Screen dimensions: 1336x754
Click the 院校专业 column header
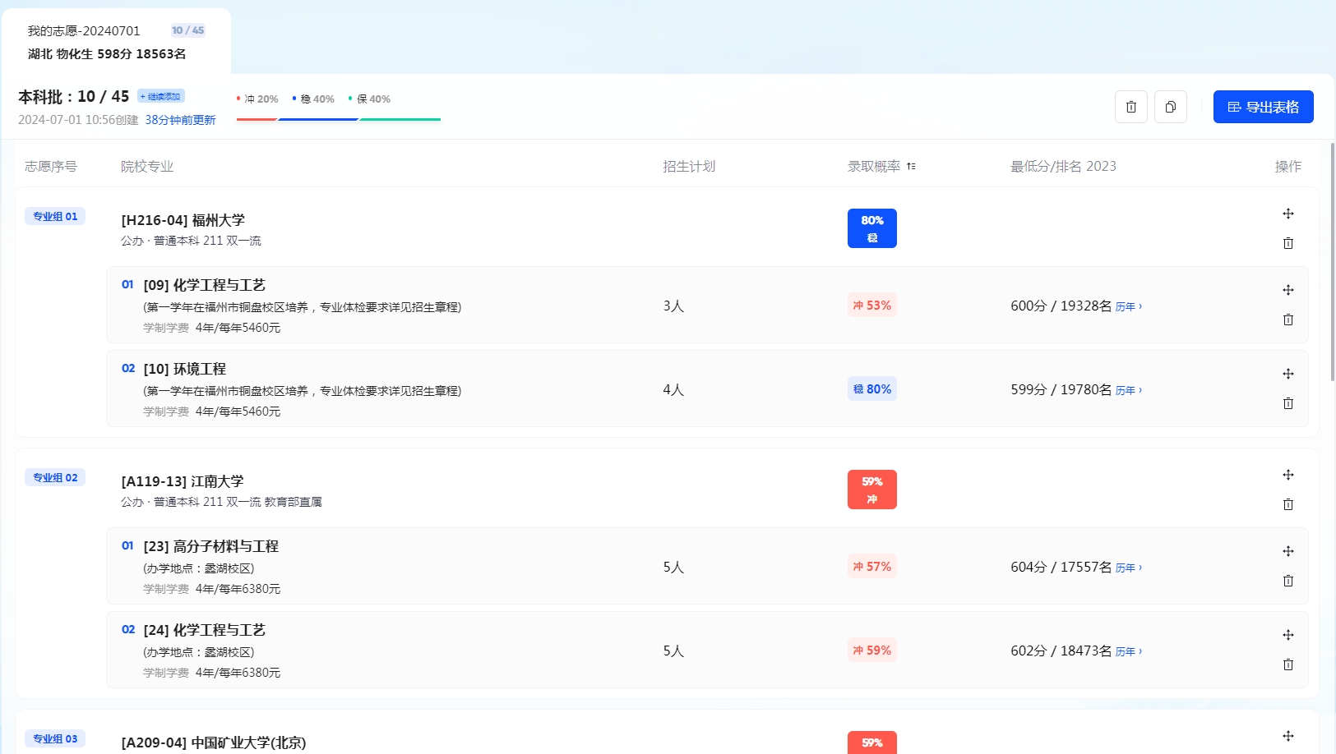click(x=147, y=166)
